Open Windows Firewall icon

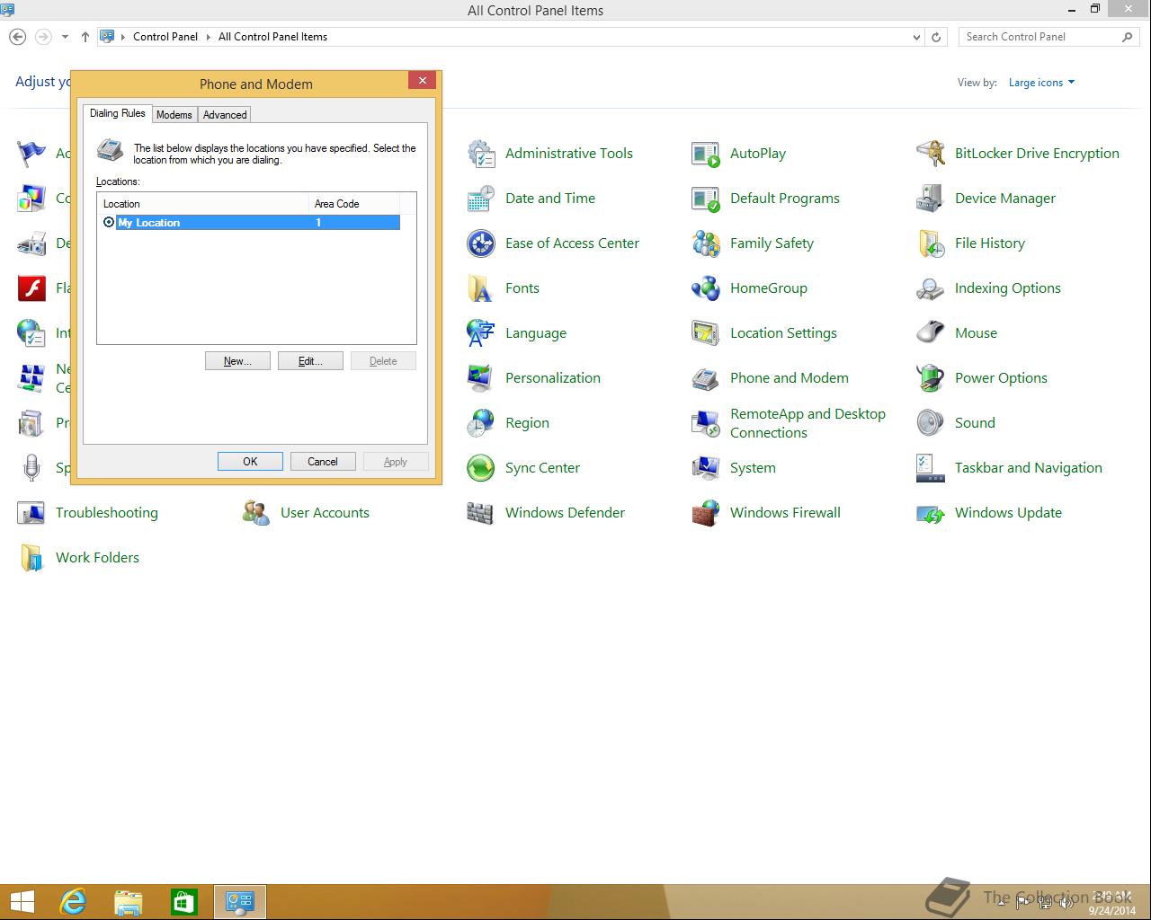[706, 513]
